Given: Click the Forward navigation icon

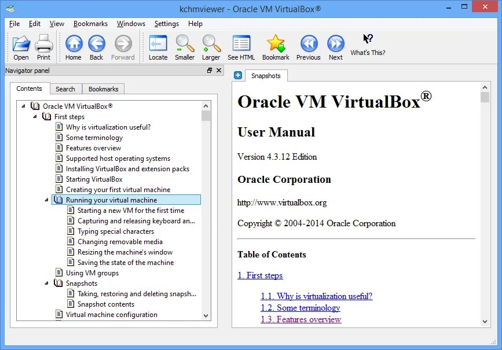Looking at the screenshot, I should [123, 43].
